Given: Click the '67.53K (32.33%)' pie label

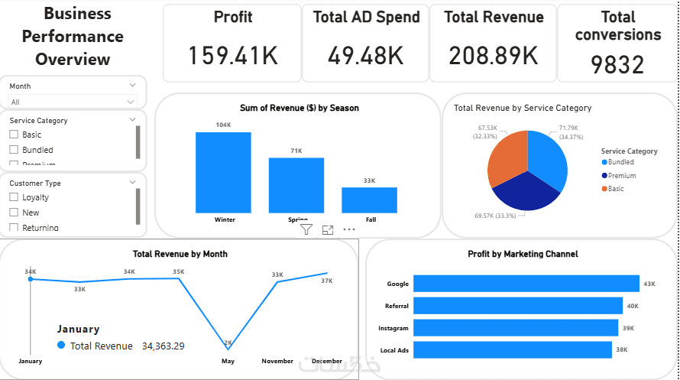Looking at the screenshot, I should click(x=485, y=132).
